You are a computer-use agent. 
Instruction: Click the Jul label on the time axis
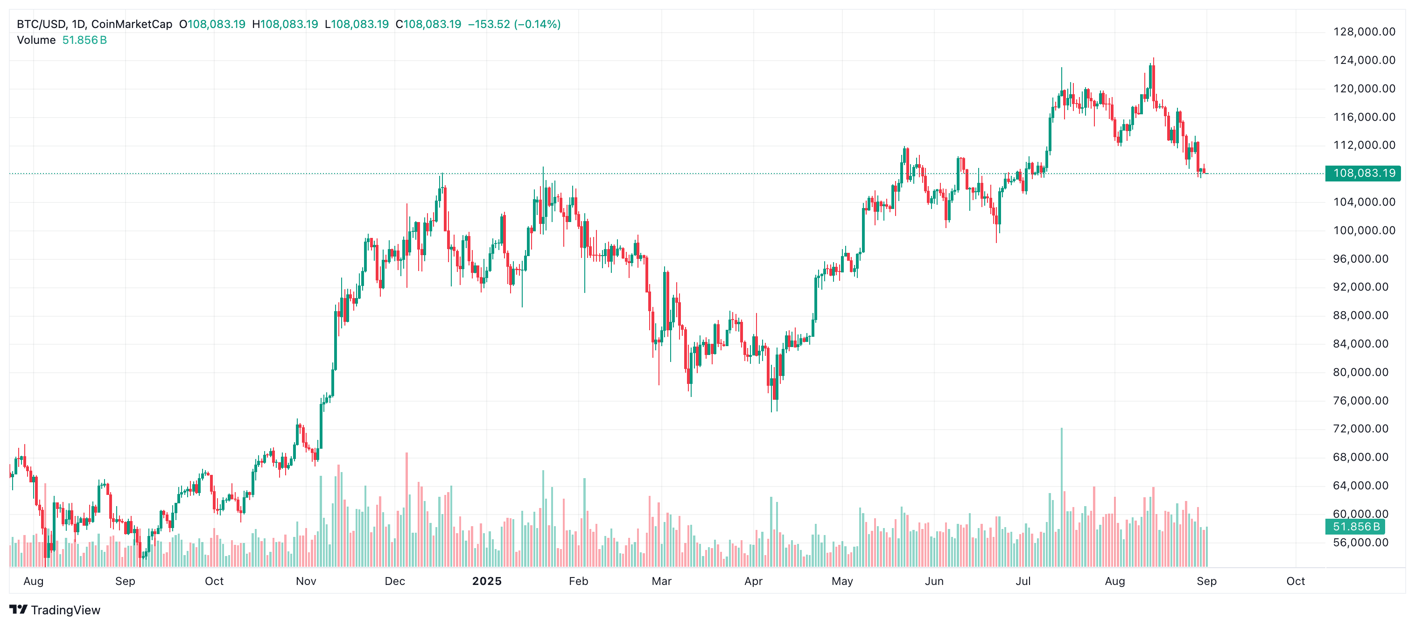(x=1023, y=581)
